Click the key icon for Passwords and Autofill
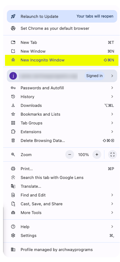The height and width of the screenshot is (262, 120). [x=13, y=88]
